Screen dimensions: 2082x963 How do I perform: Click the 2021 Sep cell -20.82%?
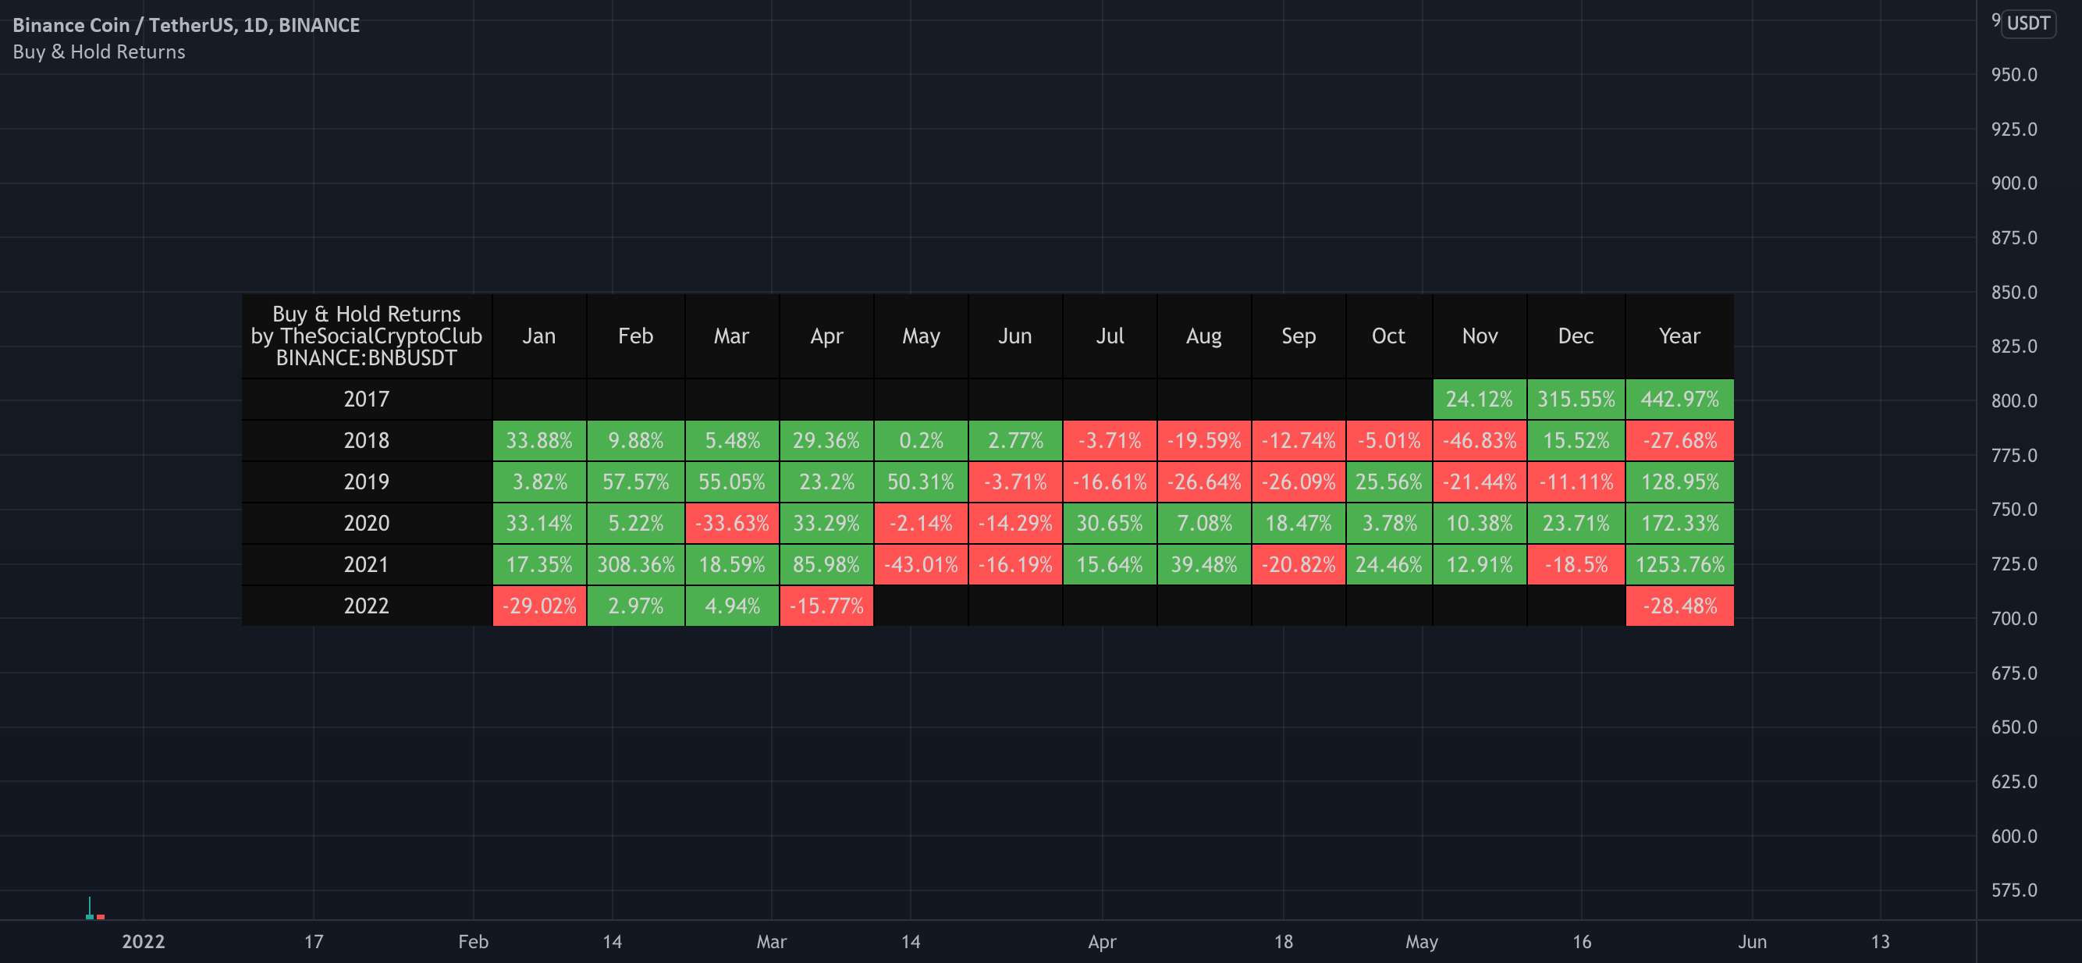click(x=1298, y=564)
